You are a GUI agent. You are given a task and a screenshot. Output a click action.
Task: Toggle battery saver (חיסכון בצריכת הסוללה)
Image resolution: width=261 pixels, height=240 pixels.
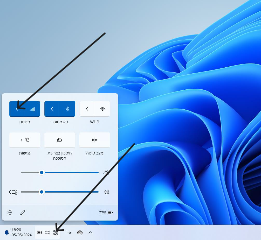click(x=60, y=140)
